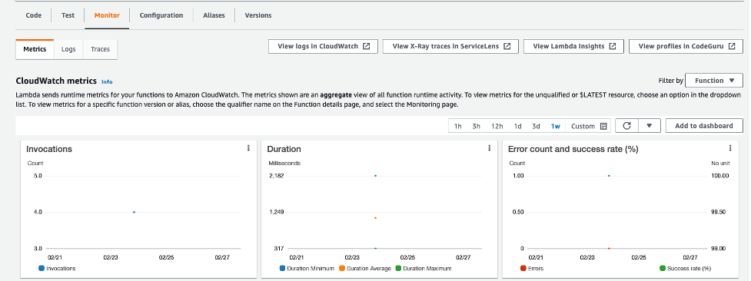Open the Duration widget actions menu
Viewport: 751px width, 281px height.
click(489, 148)
